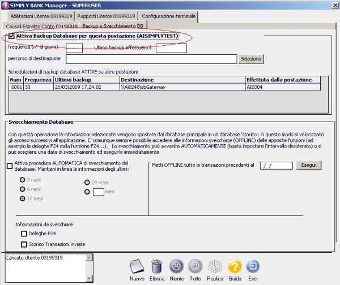Check the Deleghe F24 checkbox

pos(24,234)
